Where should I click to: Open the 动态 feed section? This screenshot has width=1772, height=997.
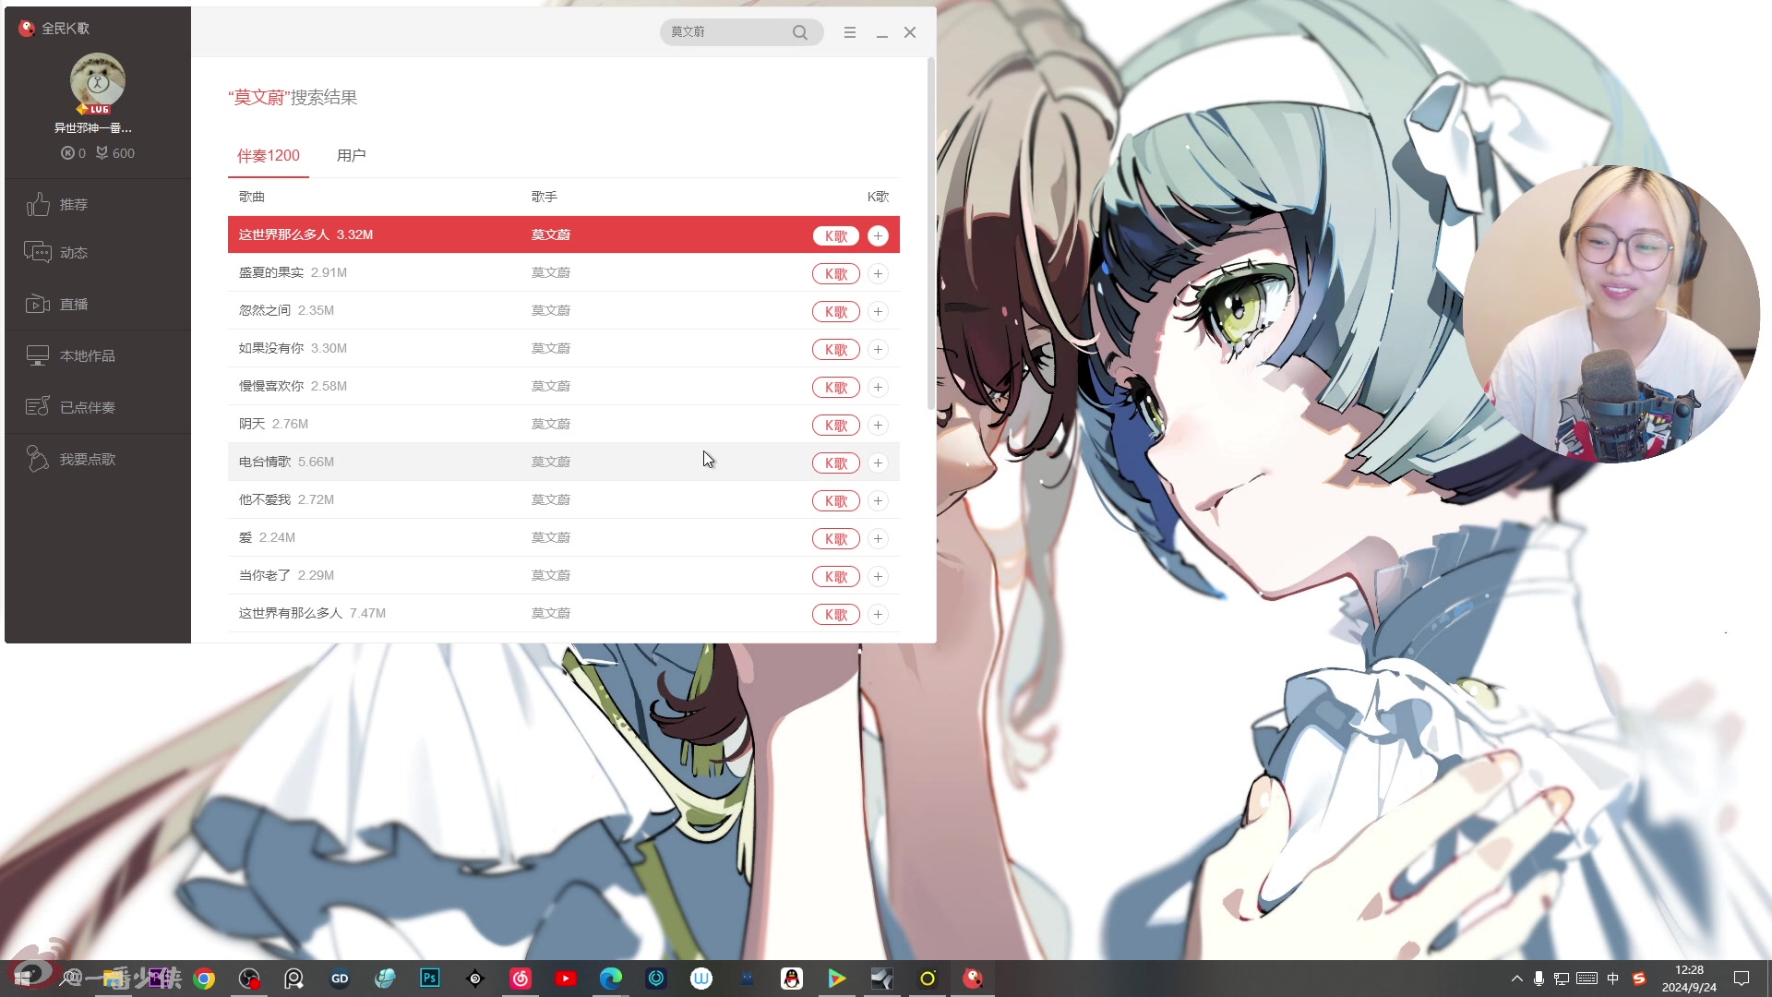[x=57, y=253]
